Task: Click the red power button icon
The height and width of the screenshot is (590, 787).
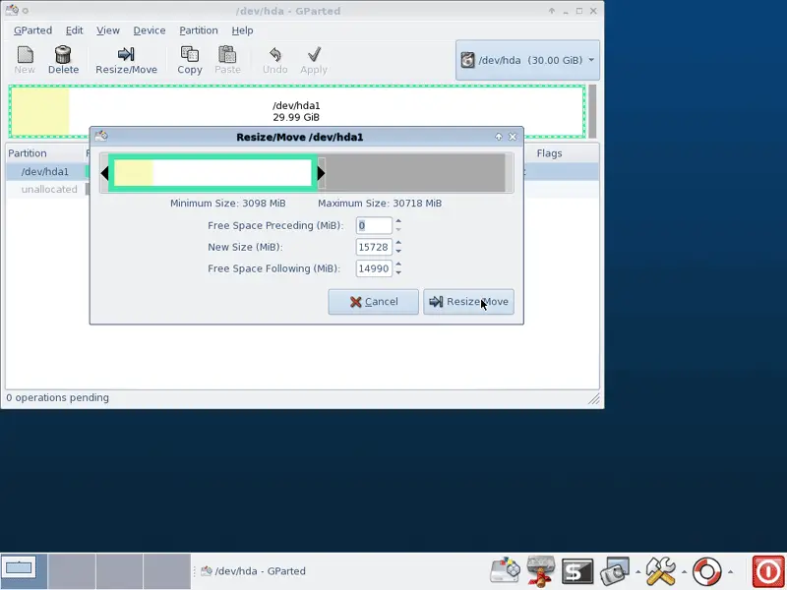Action: pos(768,571)
